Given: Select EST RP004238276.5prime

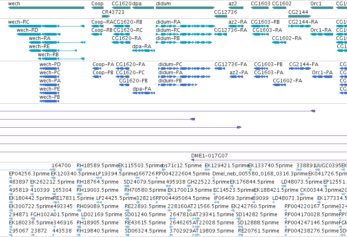Looking at the screenshot, I should coord(312,231).
